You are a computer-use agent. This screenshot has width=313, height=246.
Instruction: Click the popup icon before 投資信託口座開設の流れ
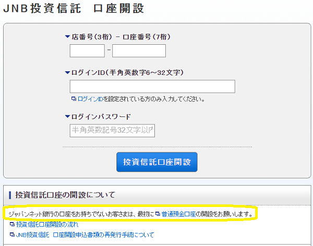(x=12, y=224)
